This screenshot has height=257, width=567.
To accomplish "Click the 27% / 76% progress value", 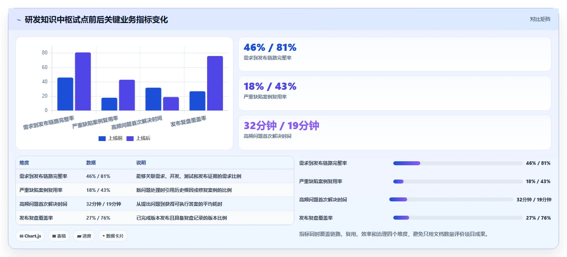I will click(x=538, y=218).
